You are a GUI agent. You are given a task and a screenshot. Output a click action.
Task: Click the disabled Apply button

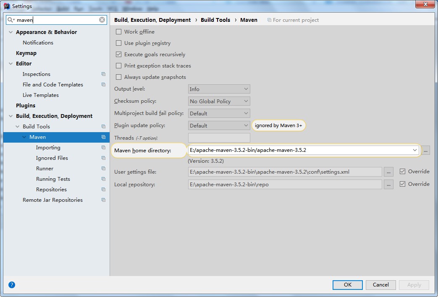pos(414,285)
